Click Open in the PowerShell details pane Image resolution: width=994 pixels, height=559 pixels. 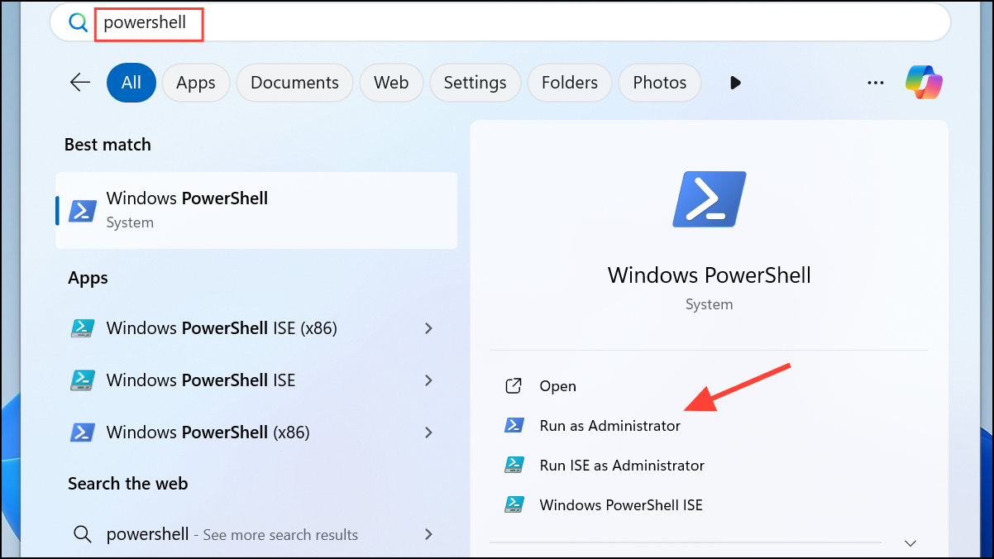pyautogui.click(x=557, y=386)
